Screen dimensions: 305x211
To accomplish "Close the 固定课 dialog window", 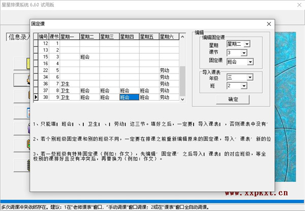I will click(268, 23).
